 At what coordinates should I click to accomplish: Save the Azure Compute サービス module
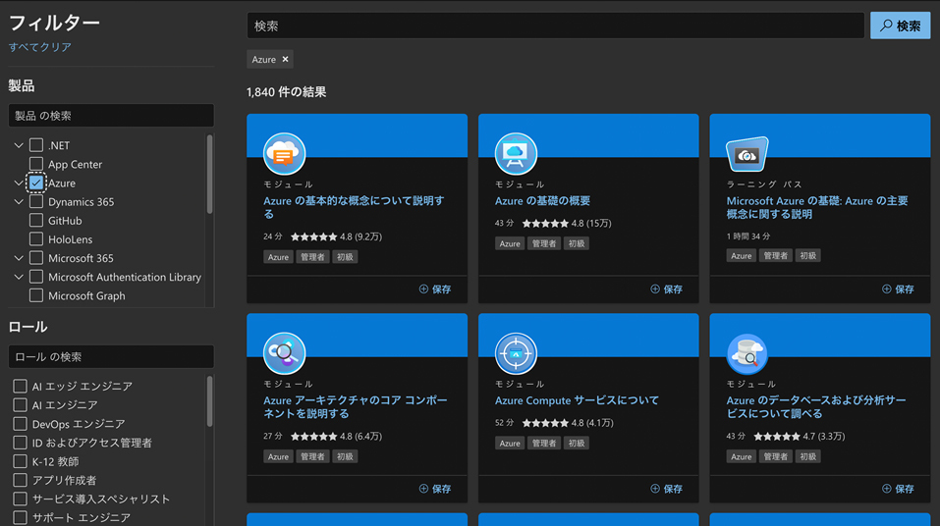tap(667, 489)
